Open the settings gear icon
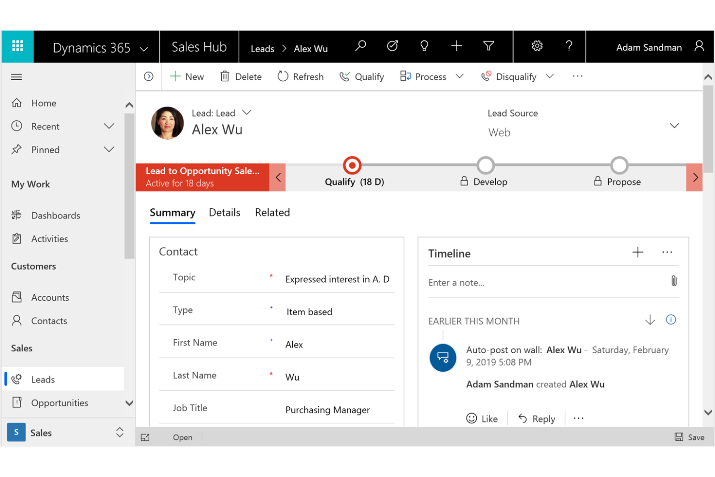Image resolution: width=715 pixels, height=477 pixels. (x=537, y=46)
